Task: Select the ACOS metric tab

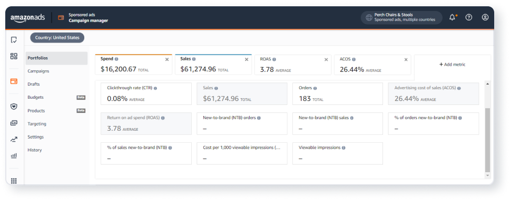Action: click(x=372, y=65)
